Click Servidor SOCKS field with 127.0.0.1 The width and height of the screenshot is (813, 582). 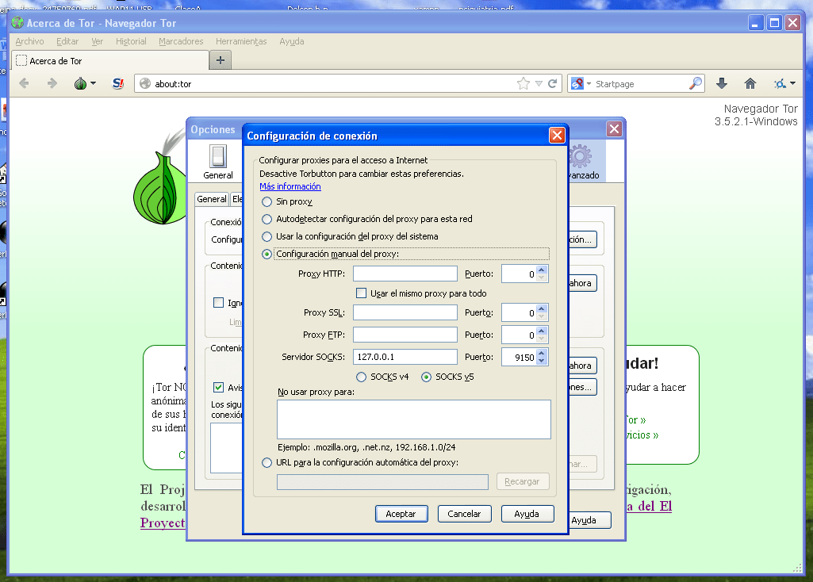point(405,357)
